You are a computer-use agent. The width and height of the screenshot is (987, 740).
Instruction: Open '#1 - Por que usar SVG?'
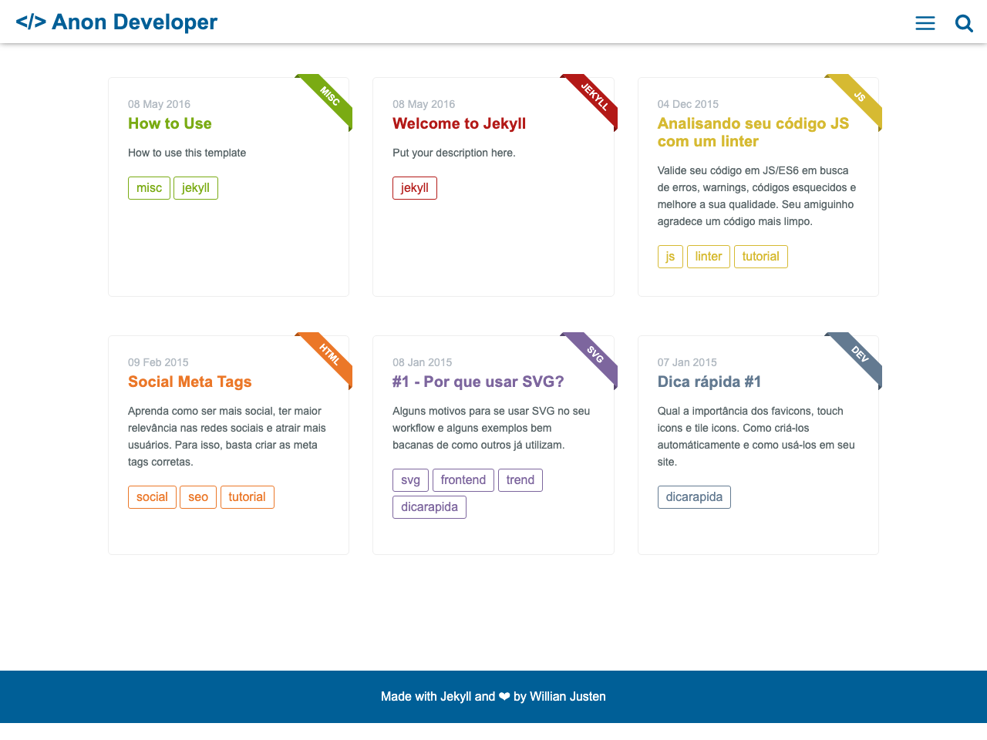click(x=478, y=382)
